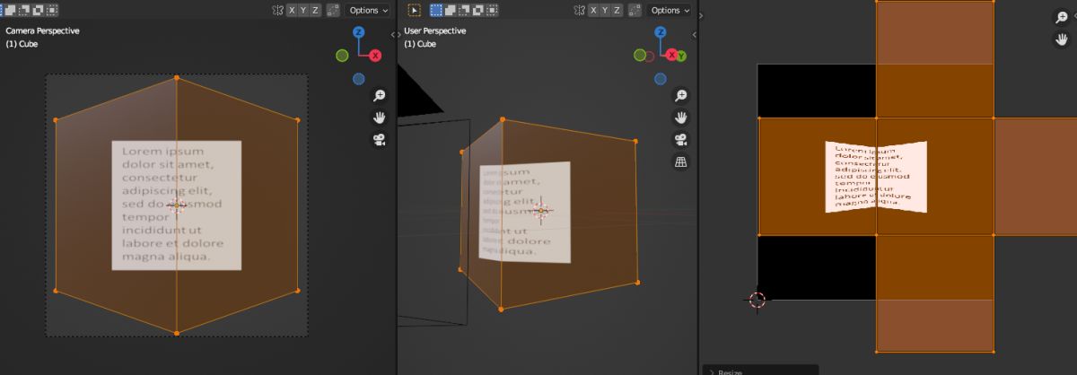Expand the Resize operator panel

[x=760, y=371]
